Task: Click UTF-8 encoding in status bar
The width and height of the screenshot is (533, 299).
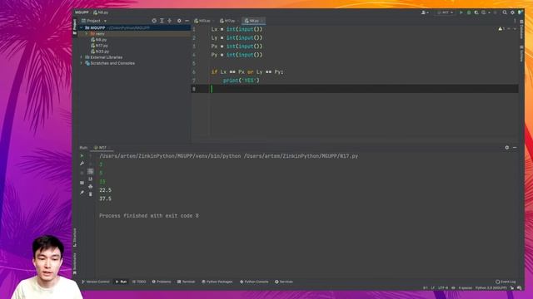Action: tap(443, 288)
